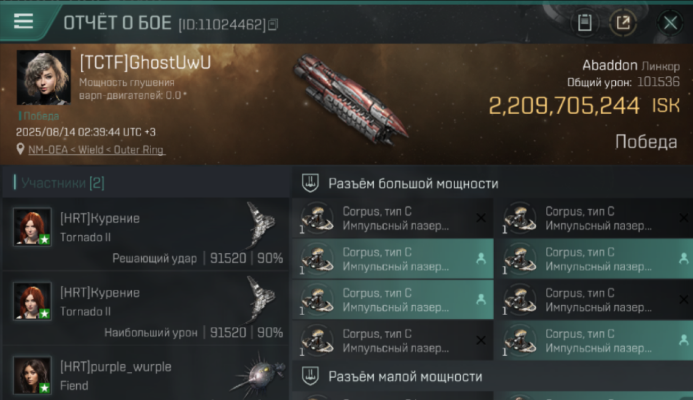Select dropped Corpus laser in second row left
This screenshot has width=693, height=400.
click(x=392, y=259)
